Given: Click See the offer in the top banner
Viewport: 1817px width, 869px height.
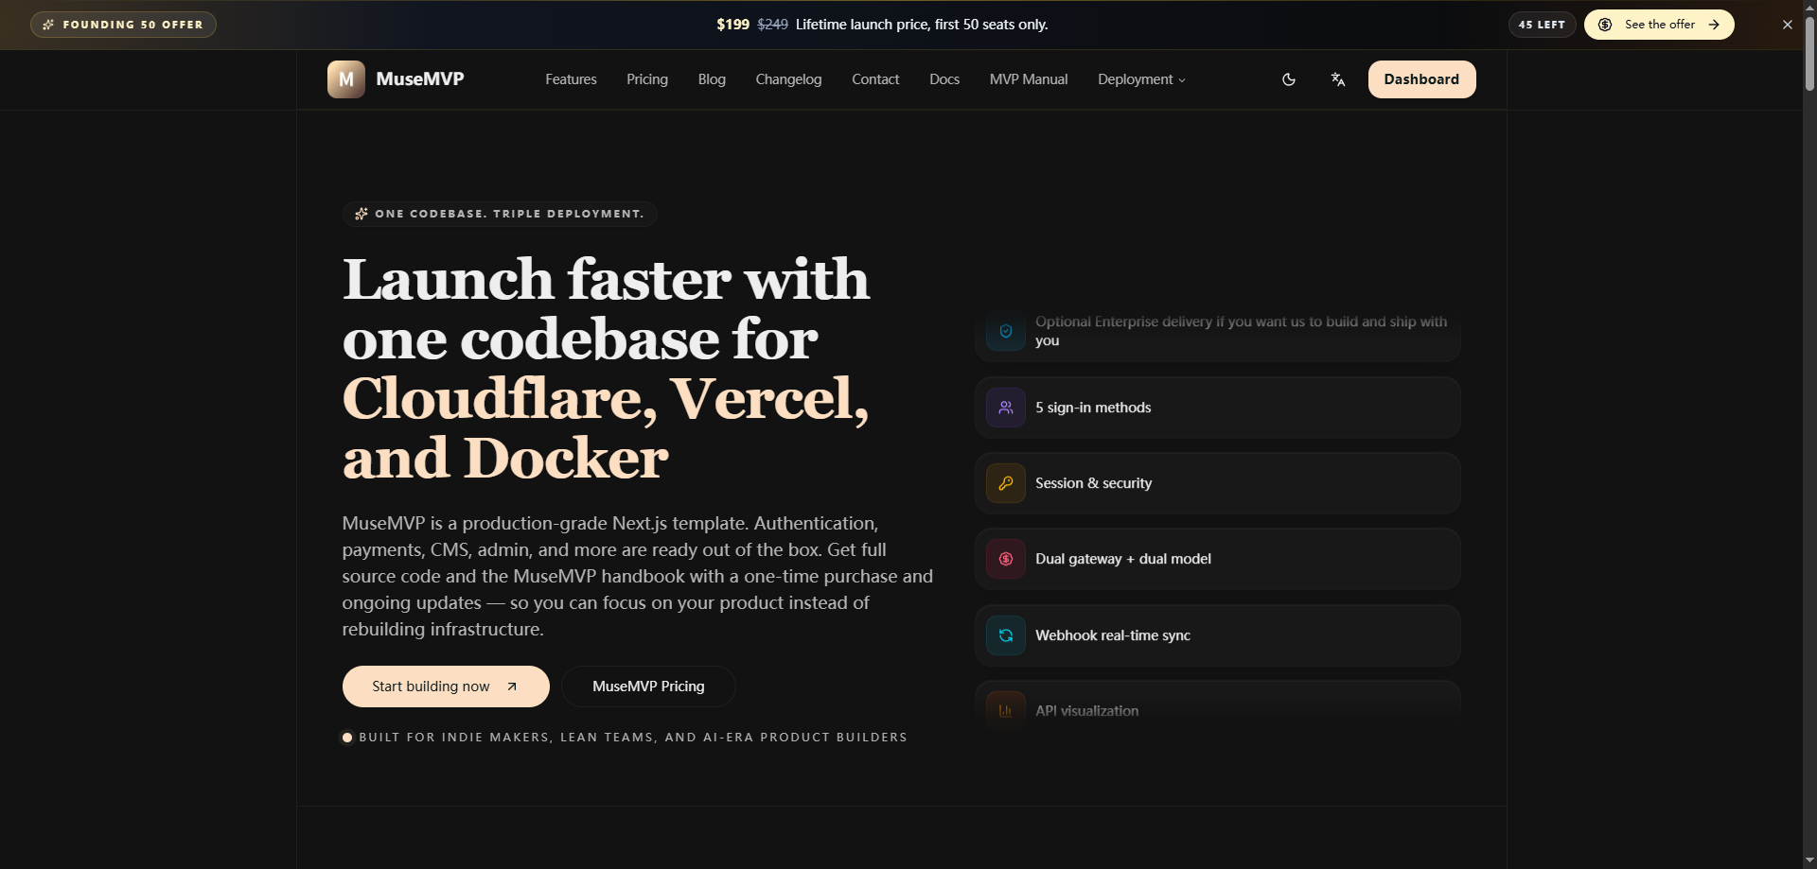Looking at the screenshot, I should [1658, 25].
